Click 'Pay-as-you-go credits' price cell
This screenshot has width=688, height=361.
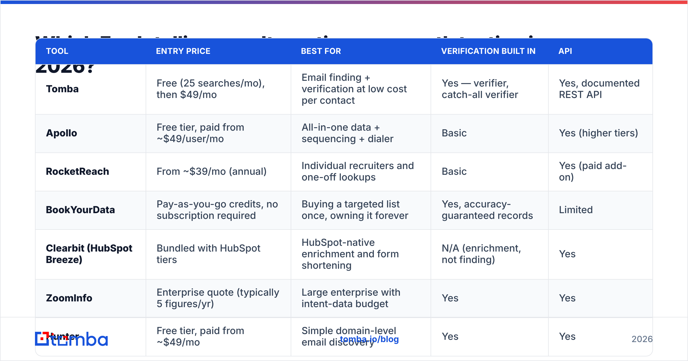tap(218, 210)
